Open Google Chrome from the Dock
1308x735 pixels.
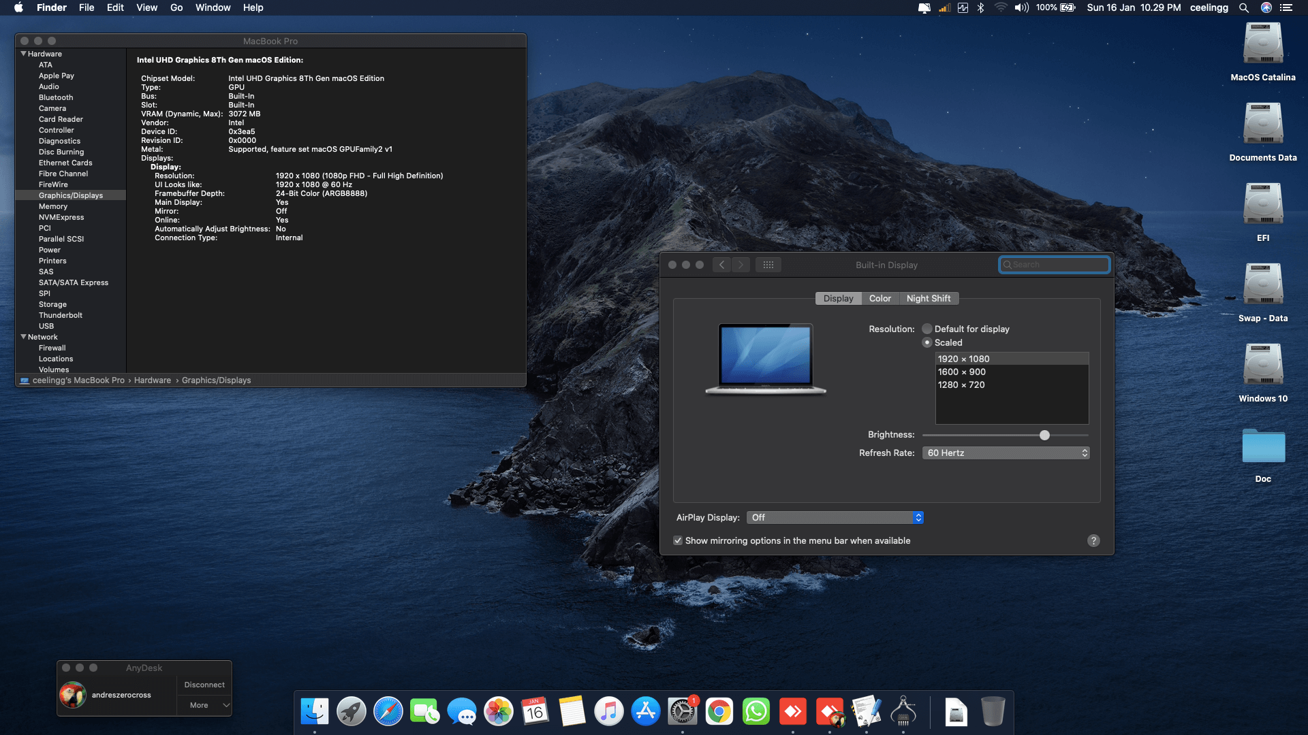tap(719, 710)
